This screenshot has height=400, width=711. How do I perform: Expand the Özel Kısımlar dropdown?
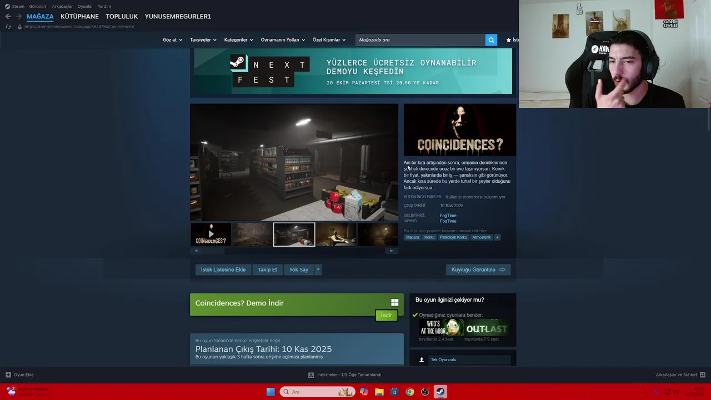pos(329,40)
